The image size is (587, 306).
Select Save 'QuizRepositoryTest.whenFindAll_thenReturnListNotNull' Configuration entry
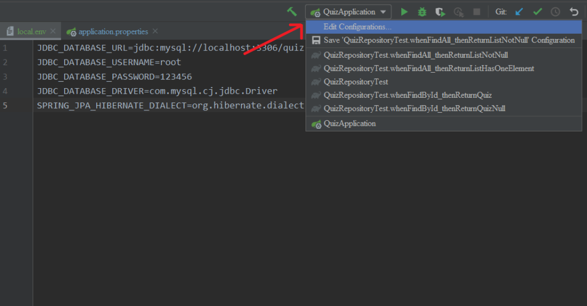[x=449, y=41]
